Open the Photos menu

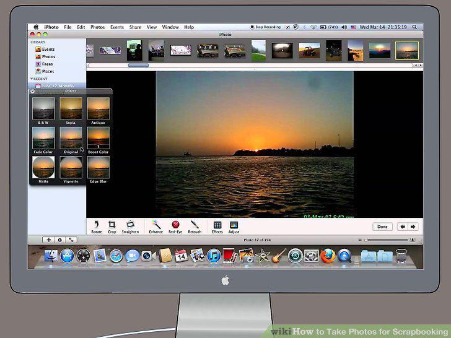point(97,27)
